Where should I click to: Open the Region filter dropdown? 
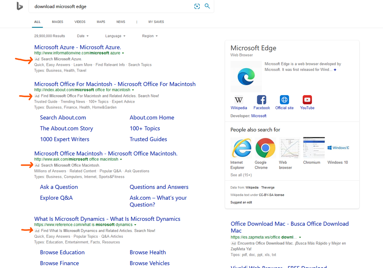[x=150, y=36]
